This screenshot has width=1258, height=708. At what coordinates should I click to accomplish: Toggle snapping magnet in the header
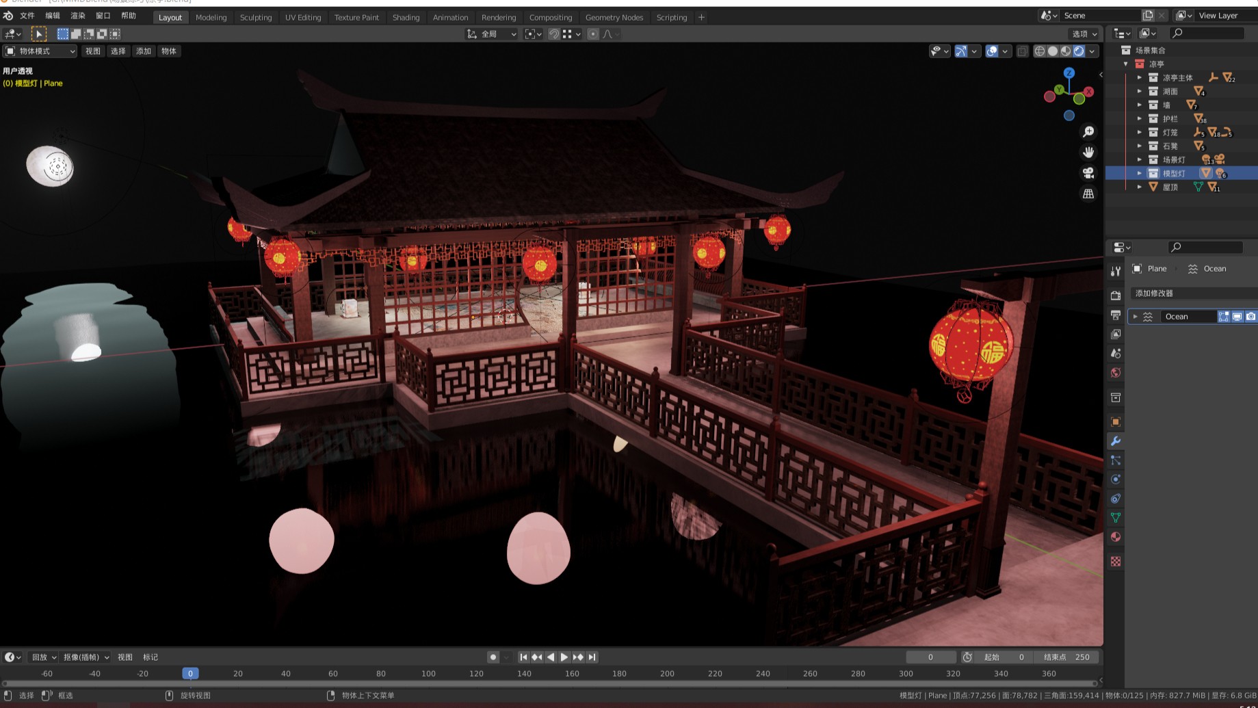tap(554, 34)
